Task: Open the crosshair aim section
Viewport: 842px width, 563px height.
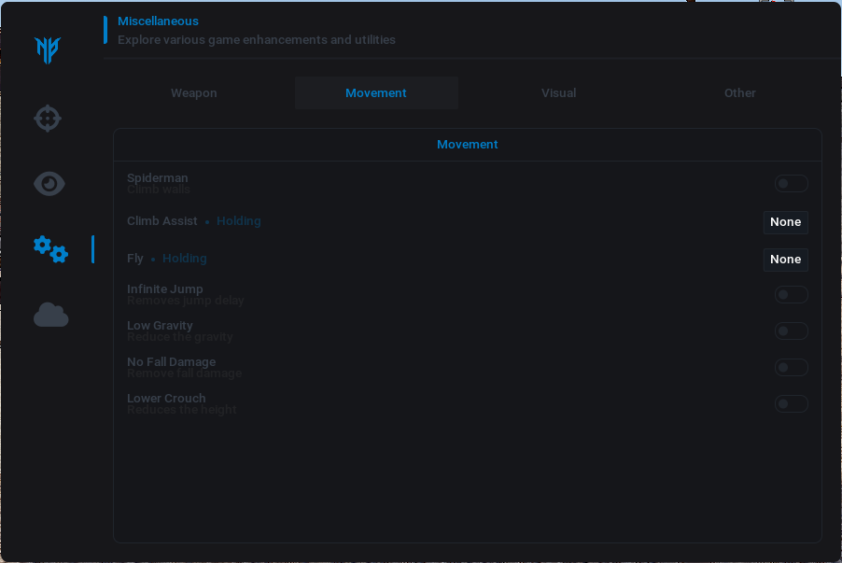Action: (48, 119)
